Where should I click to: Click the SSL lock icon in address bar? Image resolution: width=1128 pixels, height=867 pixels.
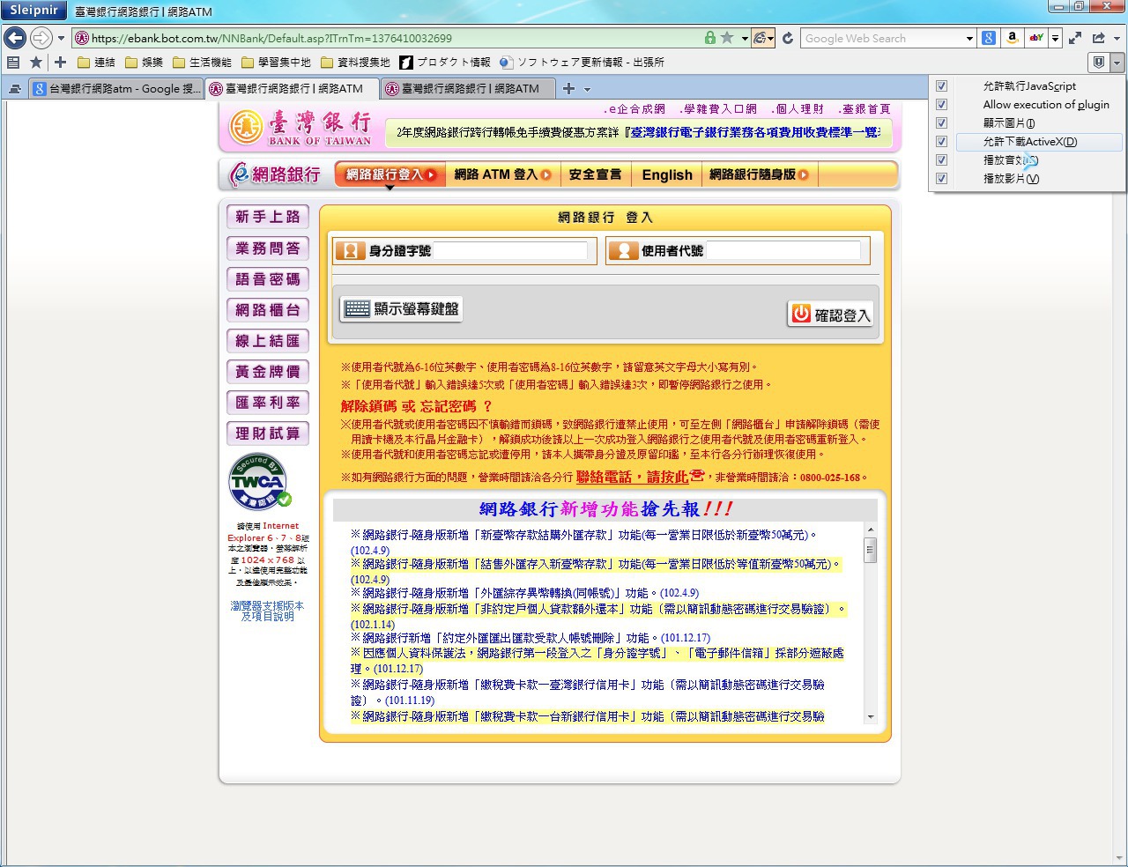click(x=710, y=38)
